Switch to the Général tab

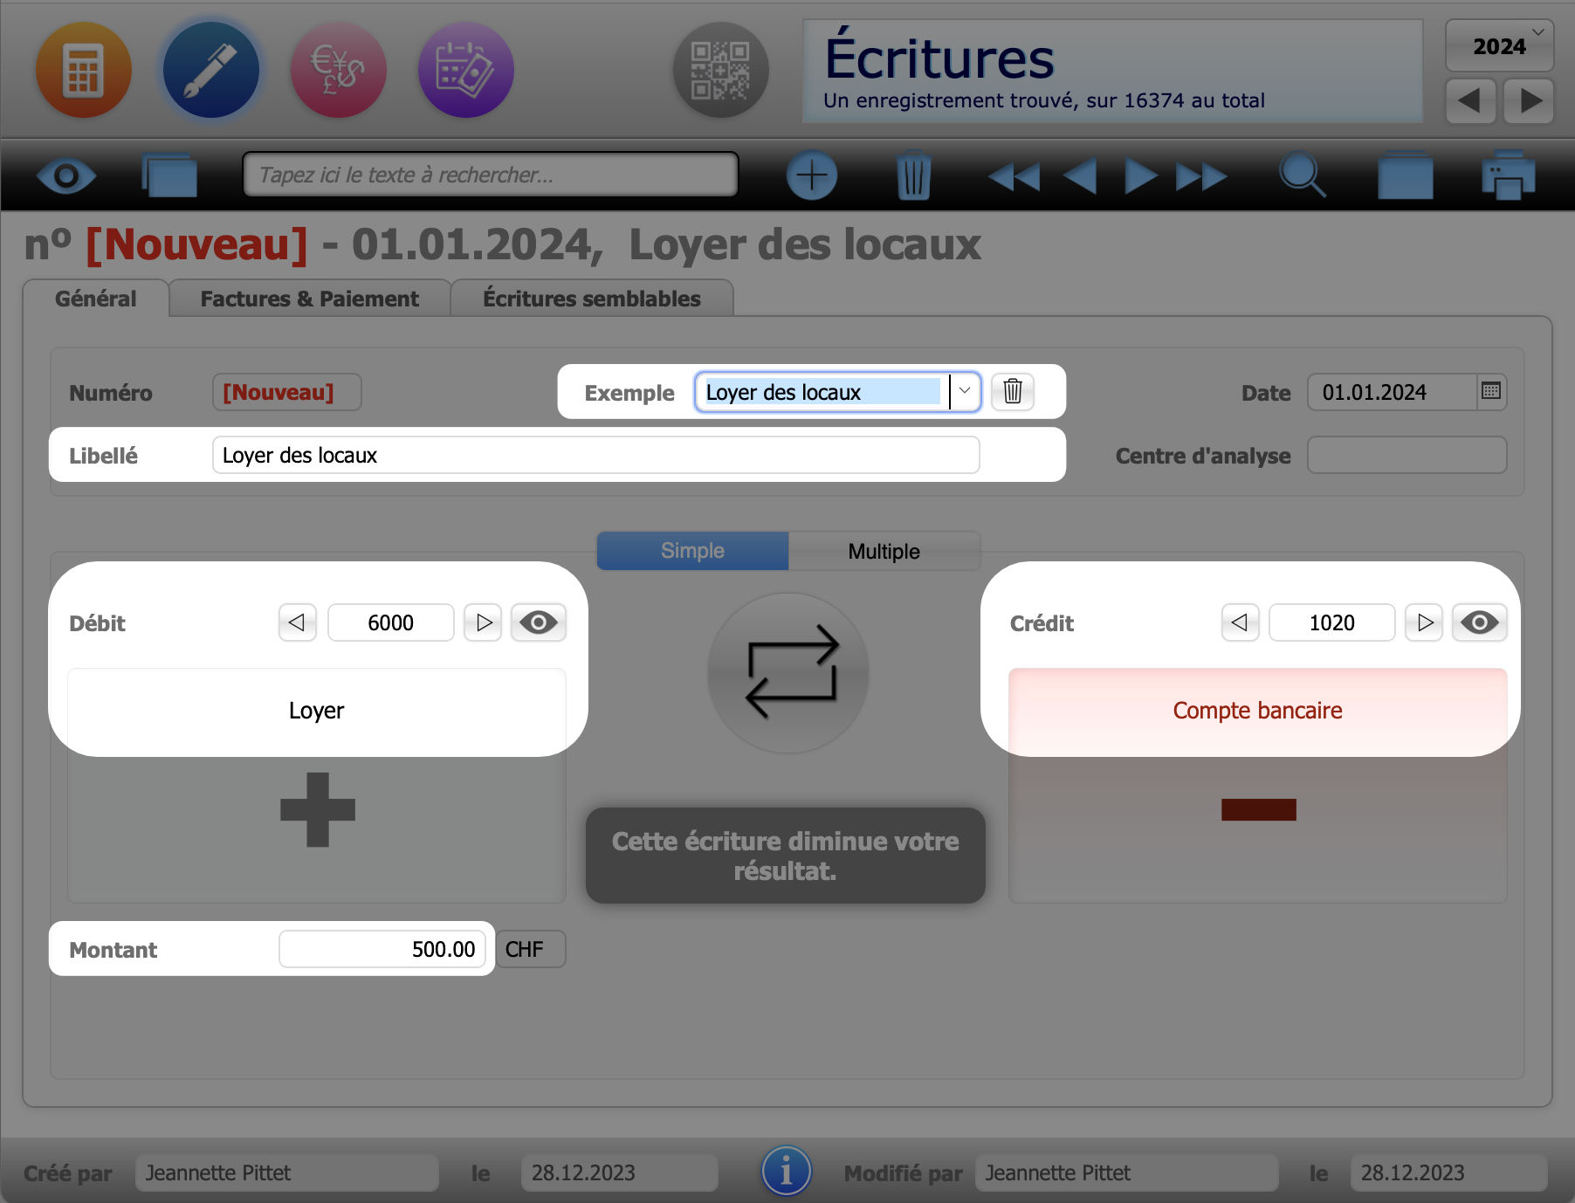[x=96, y=299]
